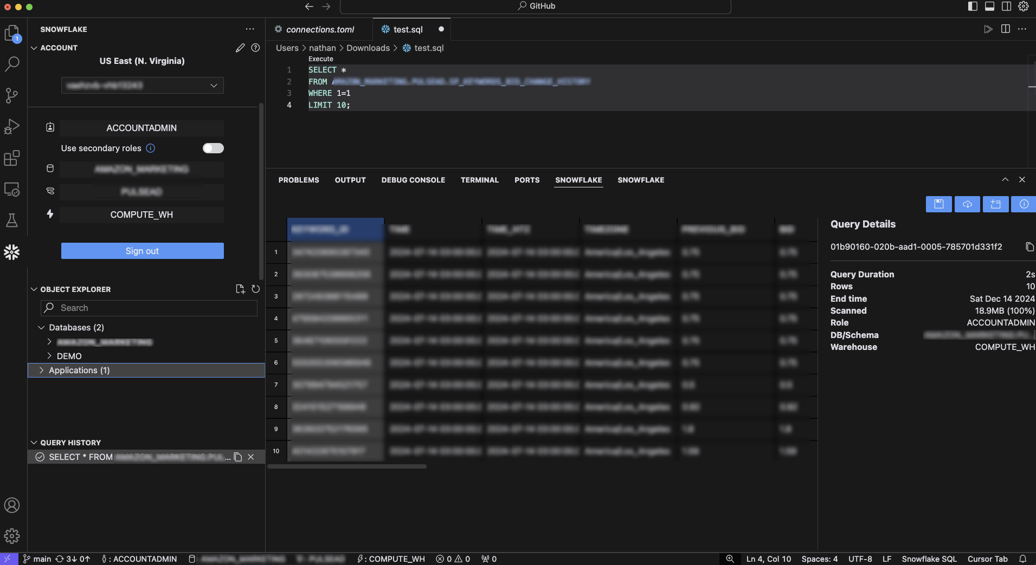The image size is (1036, 565).
Task: Collapse the Databases tree node
Action: (x=41, y=327)
